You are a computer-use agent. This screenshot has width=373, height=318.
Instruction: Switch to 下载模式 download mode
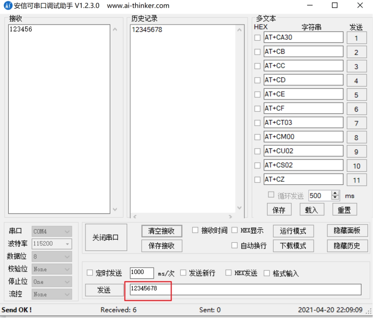click(293, 246)
